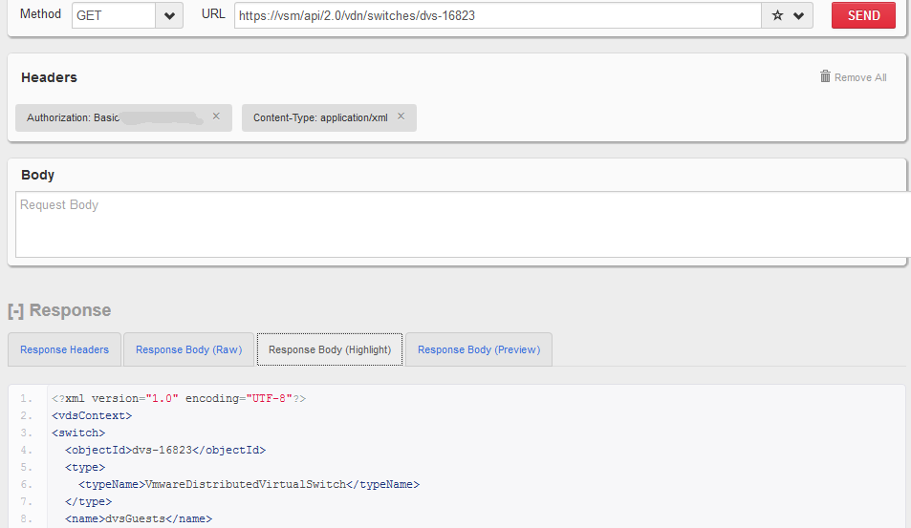Switch to the Response Headers tab
This screenshot has height=528, width=911.
pos(64,349)
